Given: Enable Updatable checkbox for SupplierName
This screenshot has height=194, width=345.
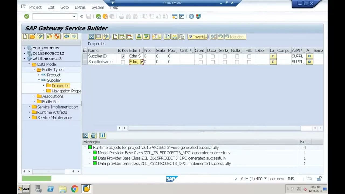Looking at the screenshot, I should [x=213, y=62].
